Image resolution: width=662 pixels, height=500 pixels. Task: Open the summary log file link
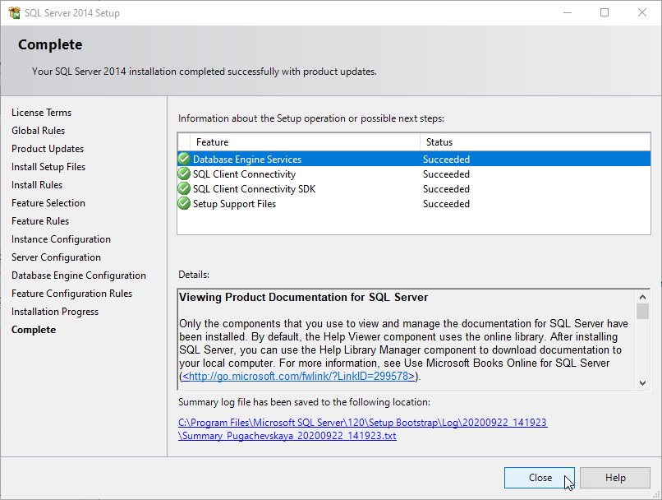point(362,429)
